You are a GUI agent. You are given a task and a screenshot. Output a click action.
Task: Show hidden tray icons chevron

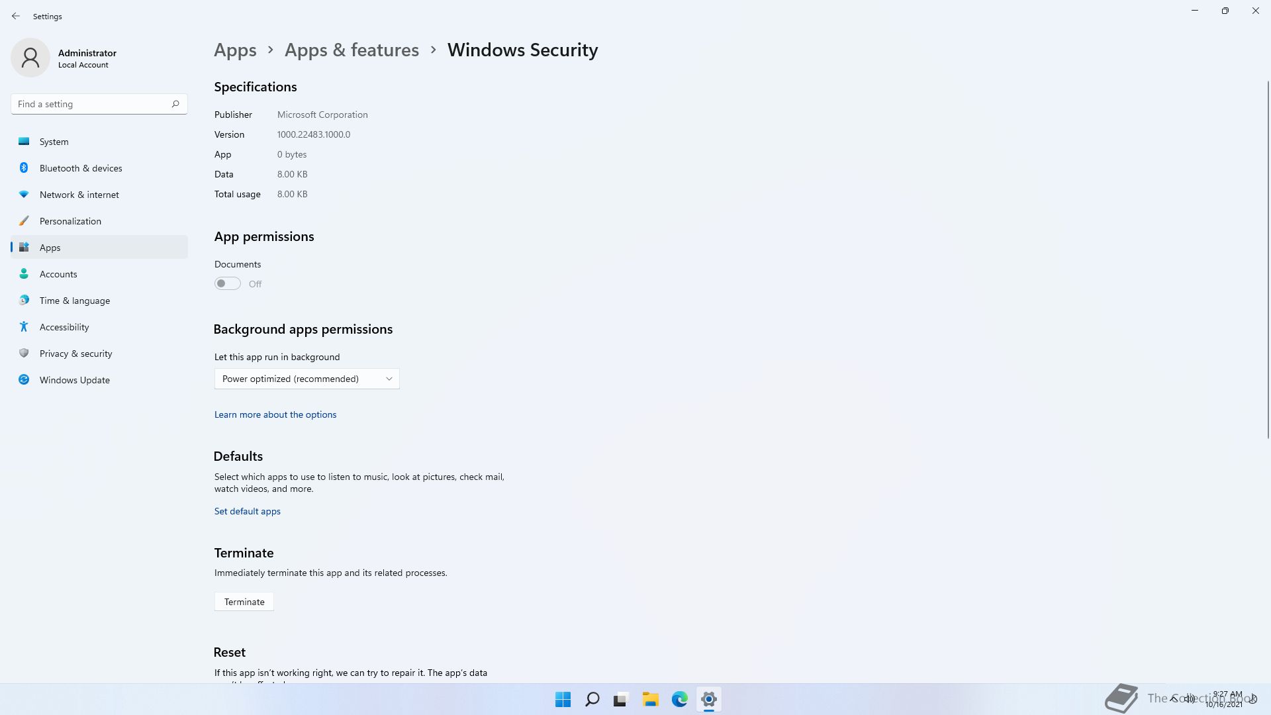(1174, 698)
